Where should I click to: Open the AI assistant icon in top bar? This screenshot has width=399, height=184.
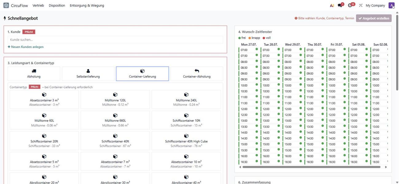(332, 6)
